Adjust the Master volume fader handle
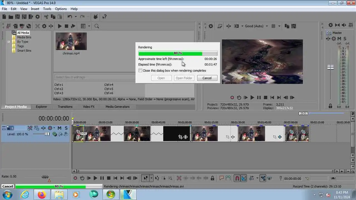The width and height of the screenshot is (356, 200). tap(330, 67)
